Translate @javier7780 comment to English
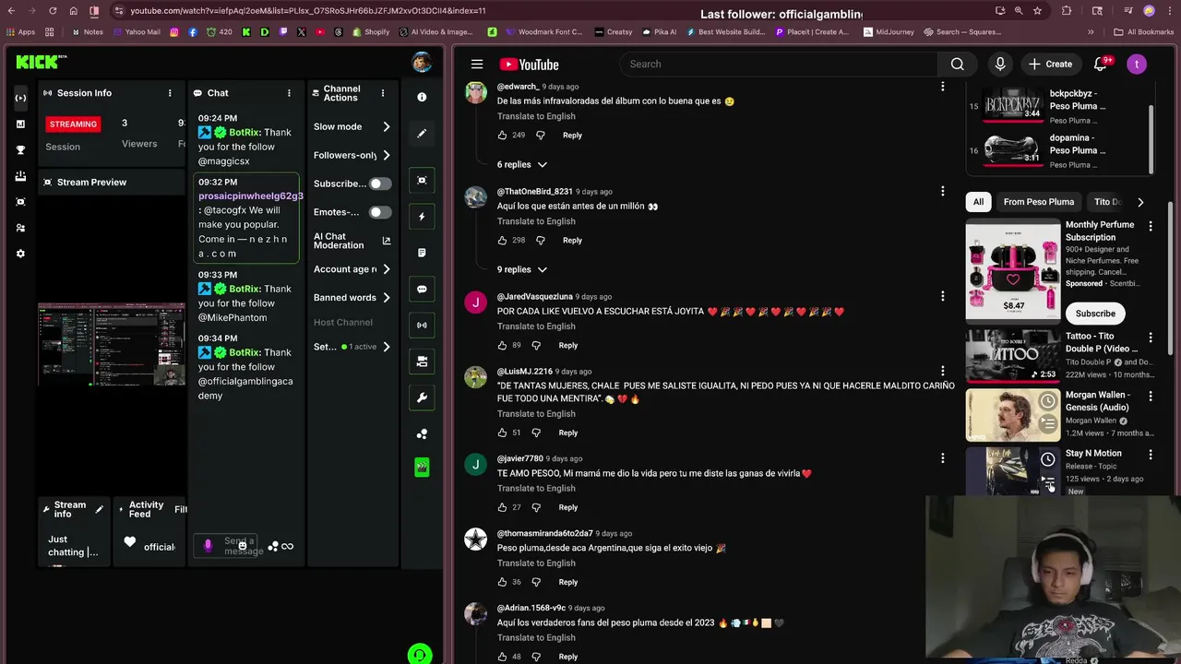The width and height of the screenshot is (1181, 664). pyautogui.click(x=536, y=488)
